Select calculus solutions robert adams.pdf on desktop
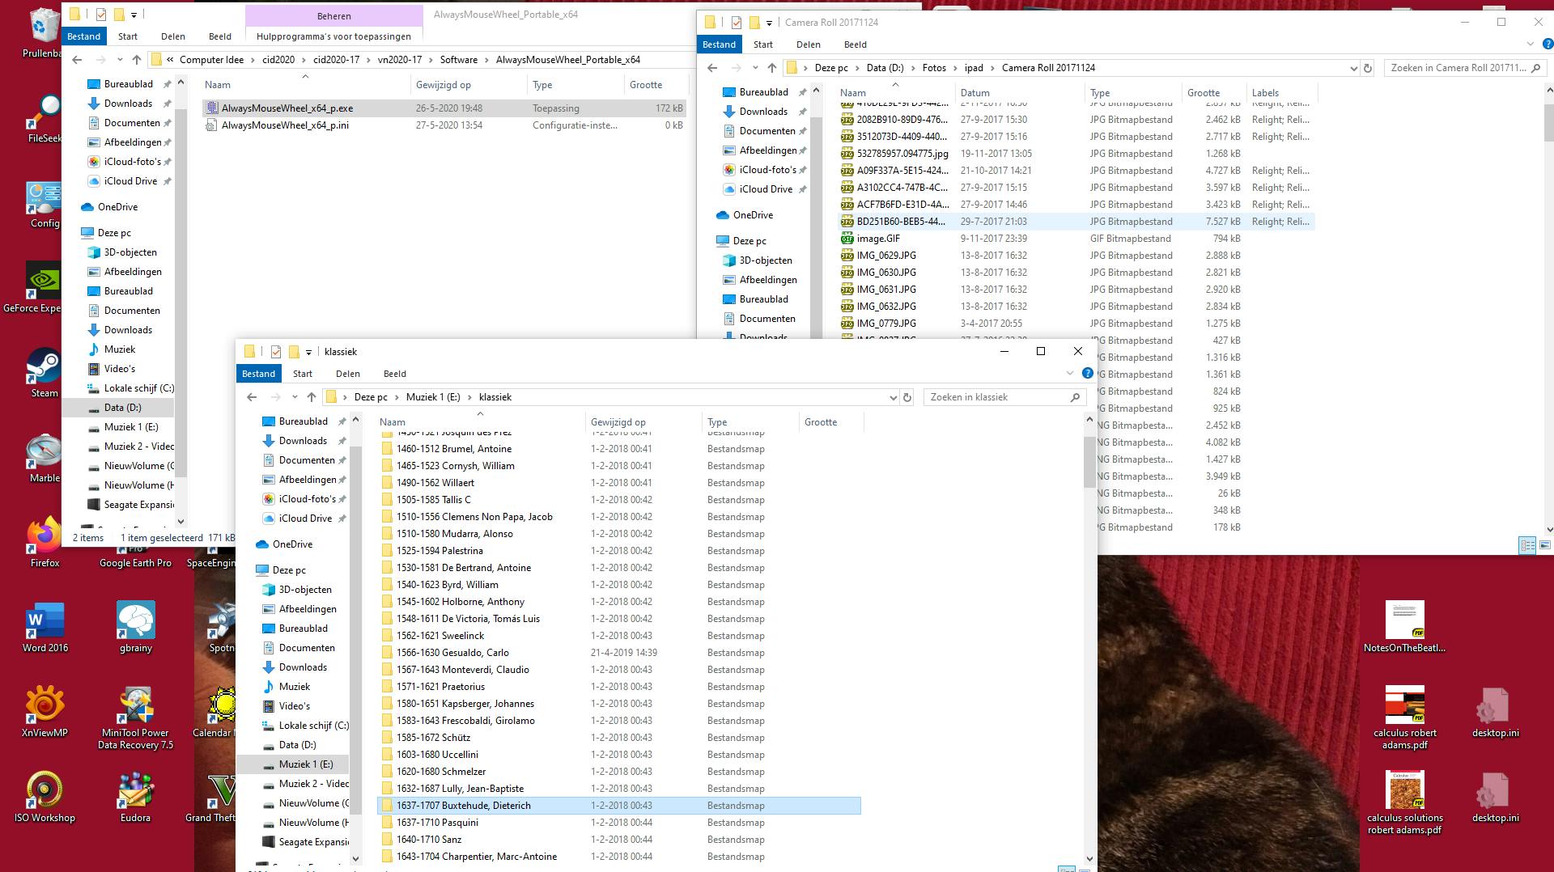1554x872 pixels. [x=1405, y=802]
